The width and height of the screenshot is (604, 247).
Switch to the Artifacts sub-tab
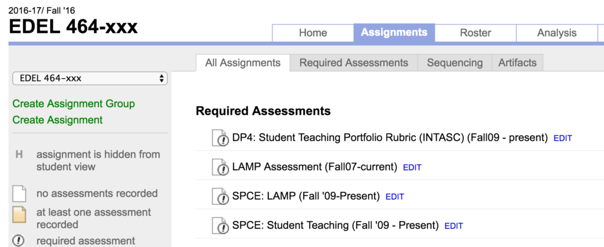click(517, 63)
